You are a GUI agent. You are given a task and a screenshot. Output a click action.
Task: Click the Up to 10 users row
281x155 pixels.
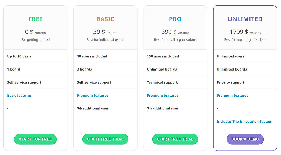pyautogui.click(x=19, y=56)
